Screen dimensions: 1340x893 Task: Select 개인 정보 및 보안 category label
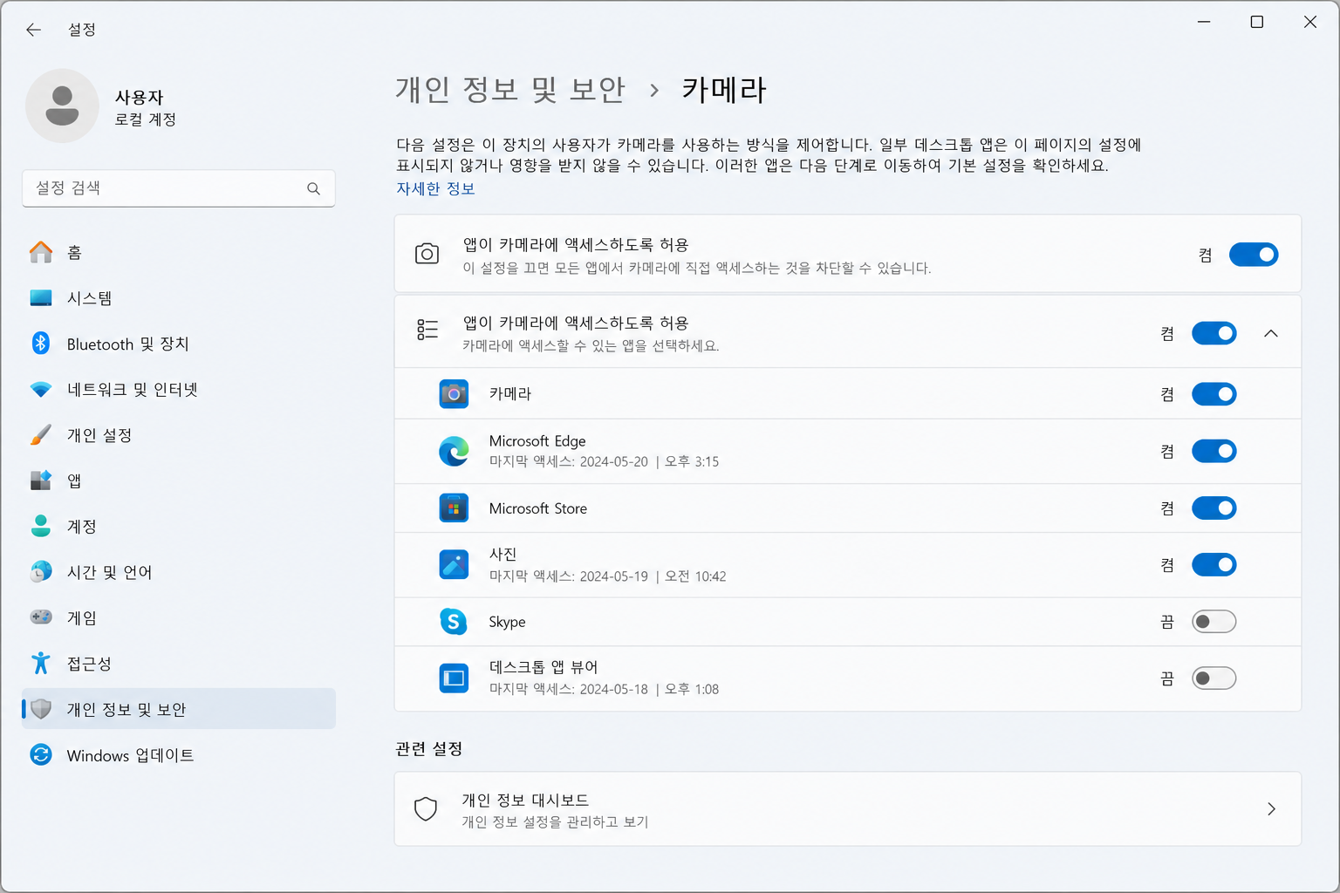(126, 710)
